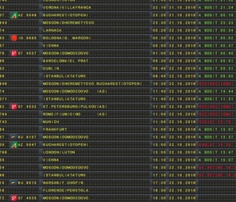This screenshot has width=236, height=202.
Task: Click the status A SOSIT 05:01
Action: tap(216, 61)
